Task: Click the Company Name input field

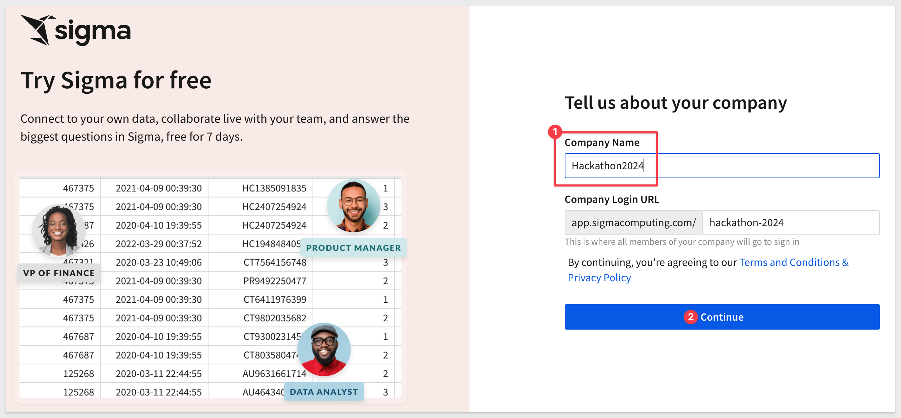Action: click(x=722, y=166)
